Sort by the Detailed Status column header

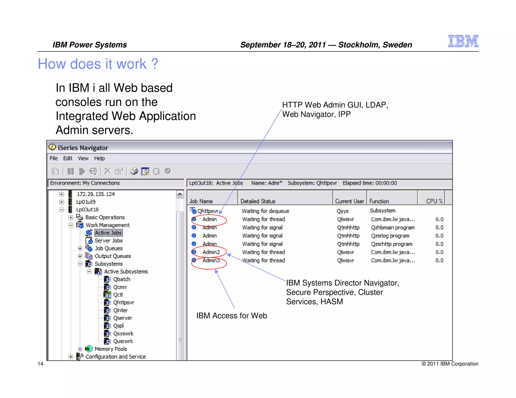point(285,198)
